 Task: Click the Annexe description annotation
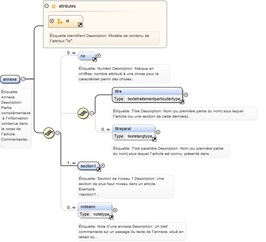(x=16, y=118)
